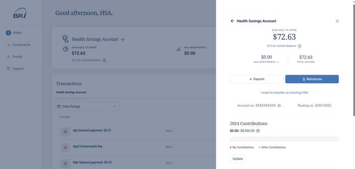Click the icon beside Mar Interest payment
The image size is (355, 169).
65,163
